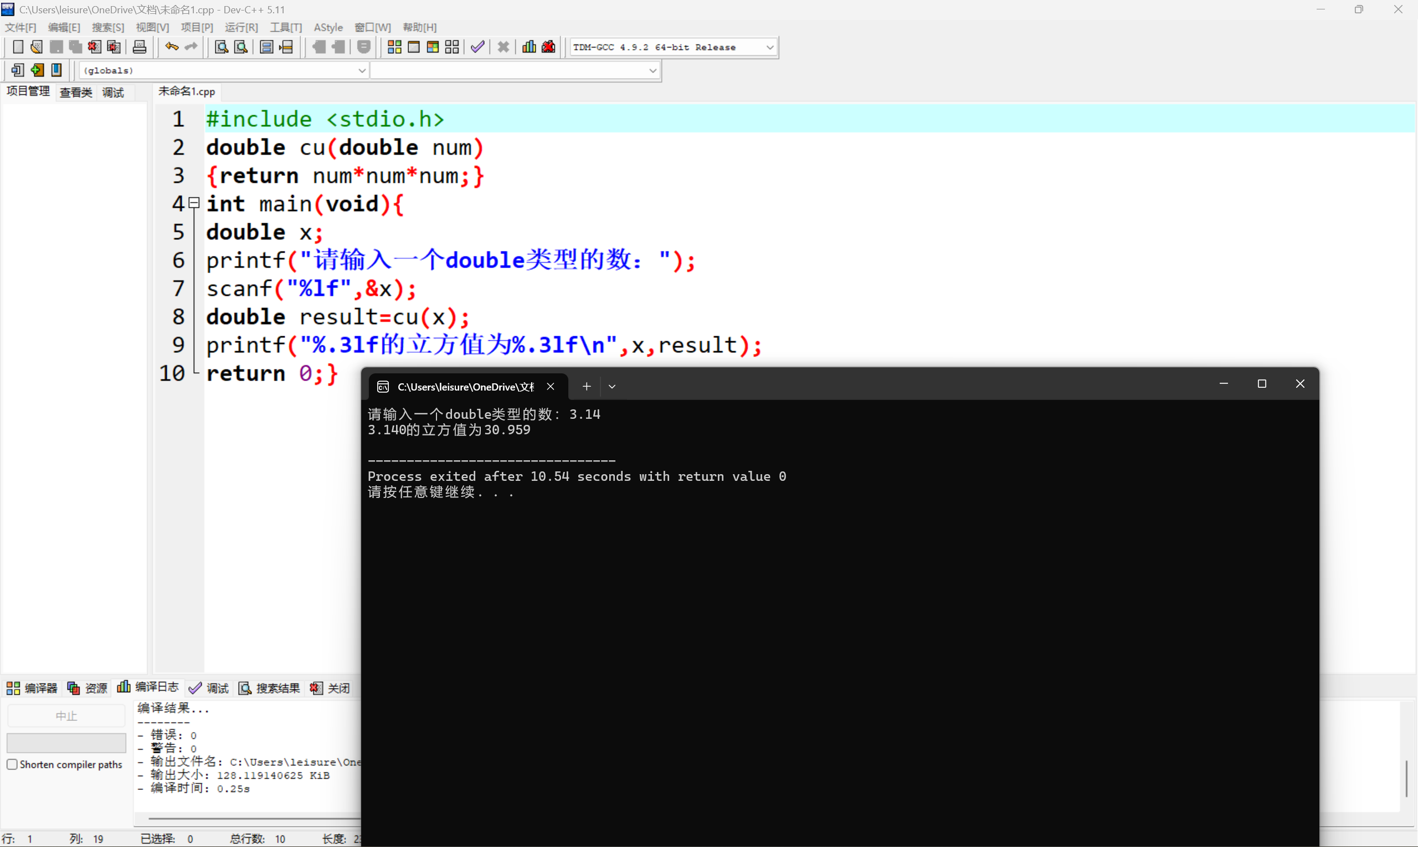Open a new terminal tab with plus button
Image resolution: width=1418 pixels, height=847 pixels.
point(586,386)
